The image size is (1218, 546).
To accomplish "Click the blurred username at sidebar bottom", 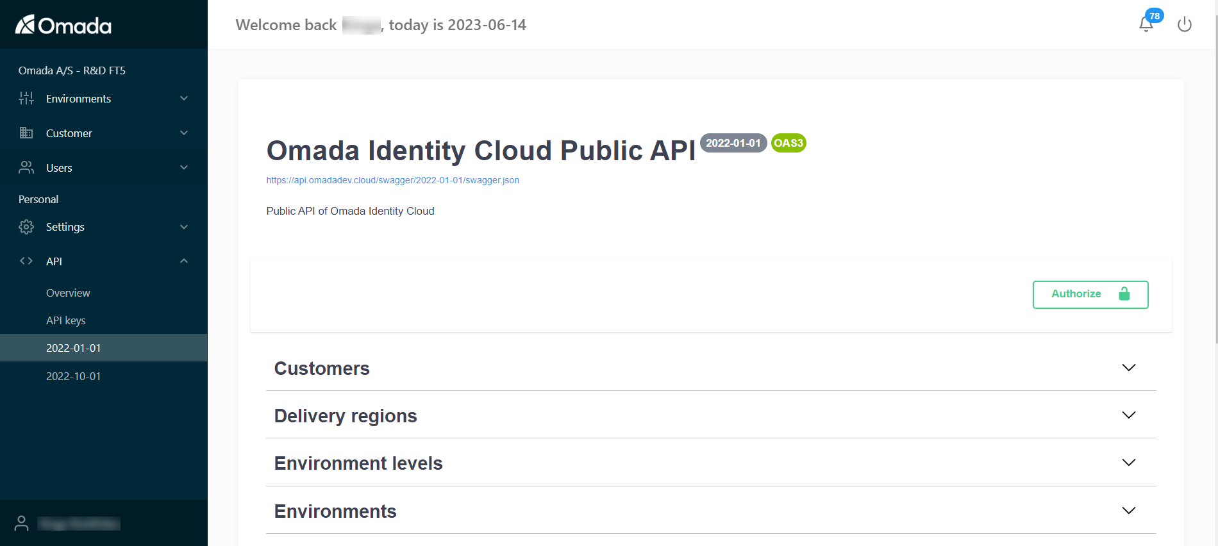I will pyautogui.click(x=78, y=524).
